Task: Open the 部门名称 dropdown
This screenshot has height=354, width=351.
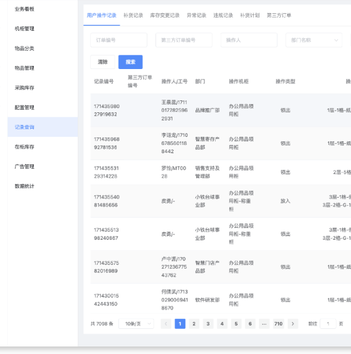Action: pos(314,40)
